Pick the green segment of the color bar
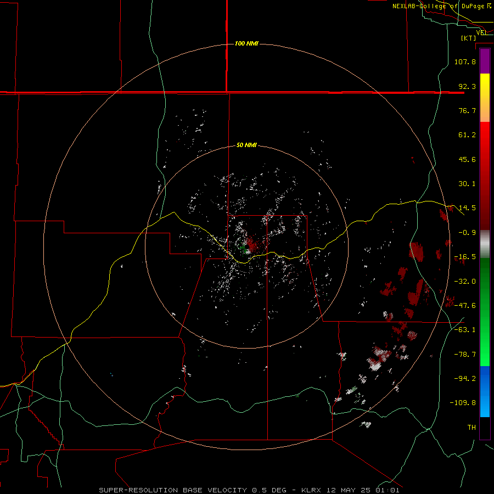This screenshot has width=494, height=494. [x=485, y=312]
